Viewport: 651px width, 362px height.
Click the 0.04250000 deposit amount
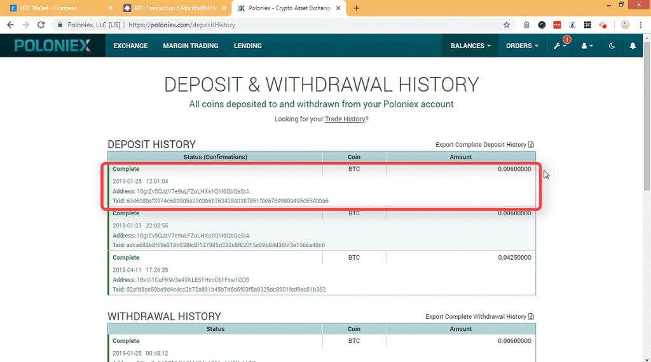click(x=514, y=257)
